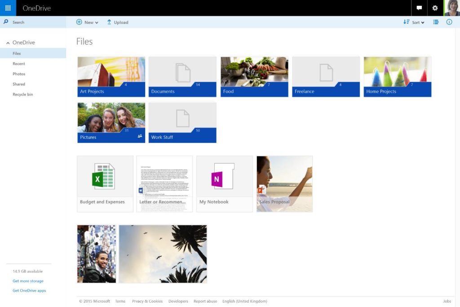Click the Get more storage link
Screen dimensions: 460x307
28,281
